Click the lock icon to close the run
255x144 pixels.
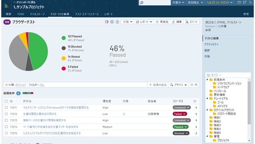[x=117, y=22]
